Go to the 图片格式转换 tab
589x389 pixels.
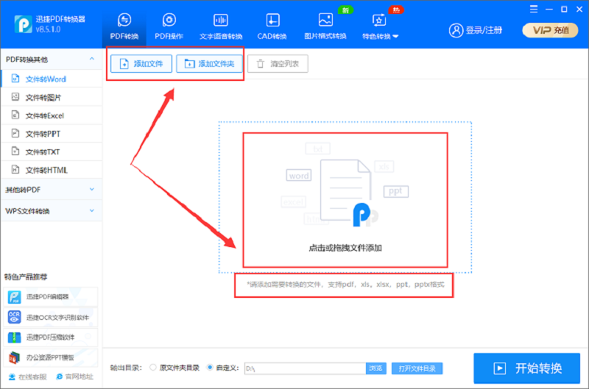click(x=325, y=26)
